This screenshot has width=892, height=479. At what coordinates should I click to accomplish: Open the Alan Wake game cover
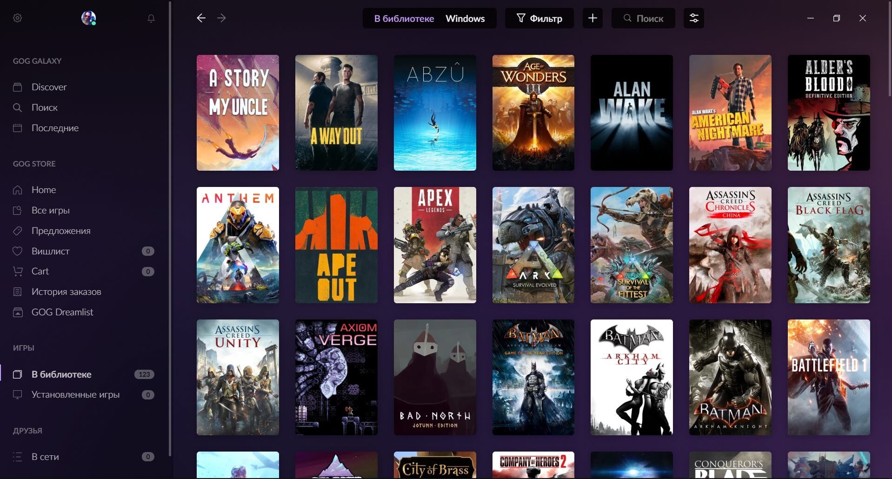(x=631, y=113)
